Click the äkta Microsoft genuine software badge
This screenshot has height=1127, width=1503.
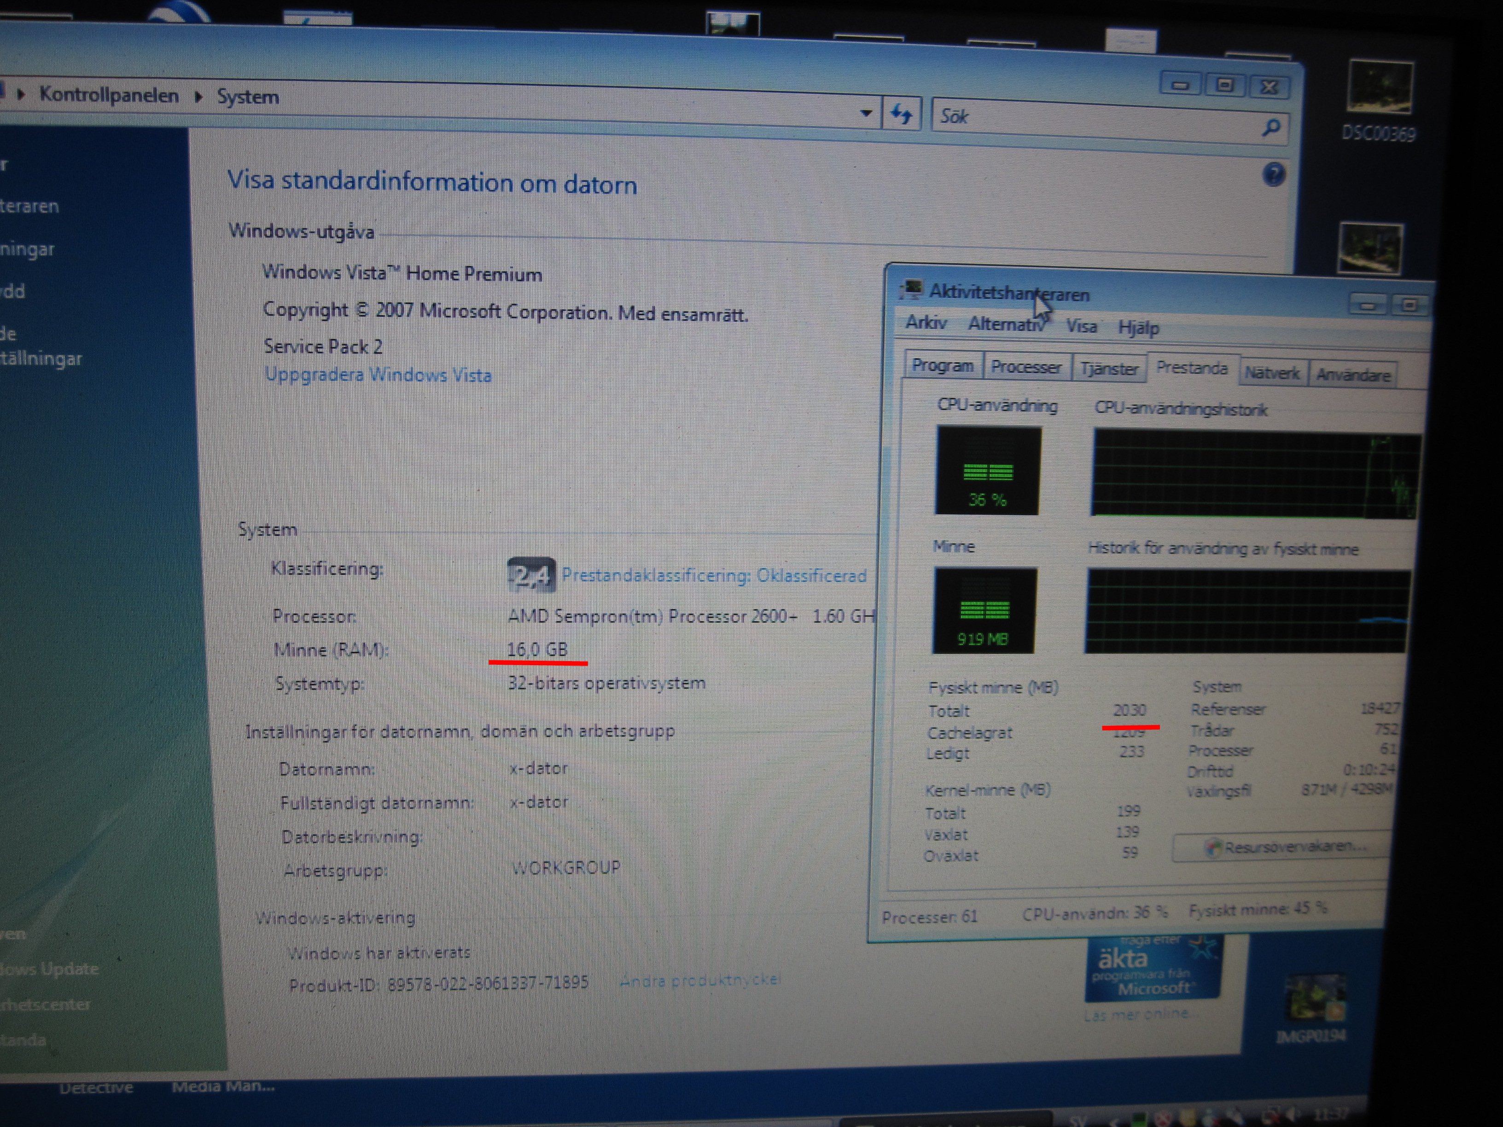1153,969
